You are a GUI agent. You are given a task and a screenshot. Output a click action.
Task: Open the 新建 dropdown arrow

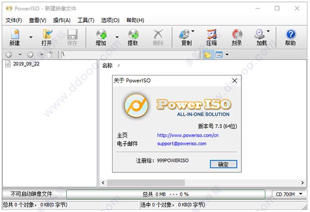pos(31,37)
